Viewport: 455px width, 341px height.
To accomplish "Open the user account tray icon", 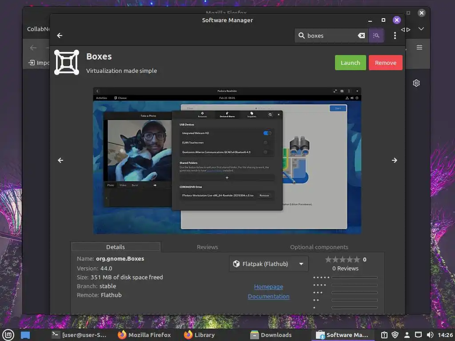I will tap(407, 335).
